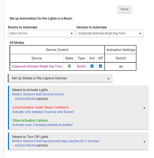This screenshot has width=154, height=158.
Task: Click Activate even if already partially Activated
Action: point(42,125)
